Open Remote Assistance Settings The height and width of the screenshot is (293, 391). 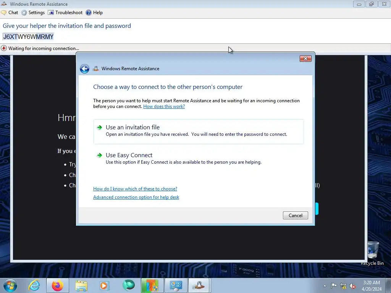coord(33,13)
